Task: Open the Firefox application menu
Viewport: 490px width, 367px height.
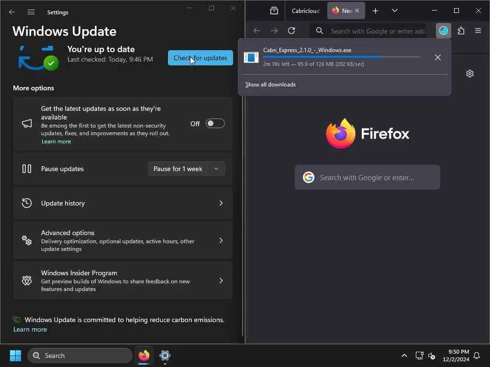Action: (478, 31)
